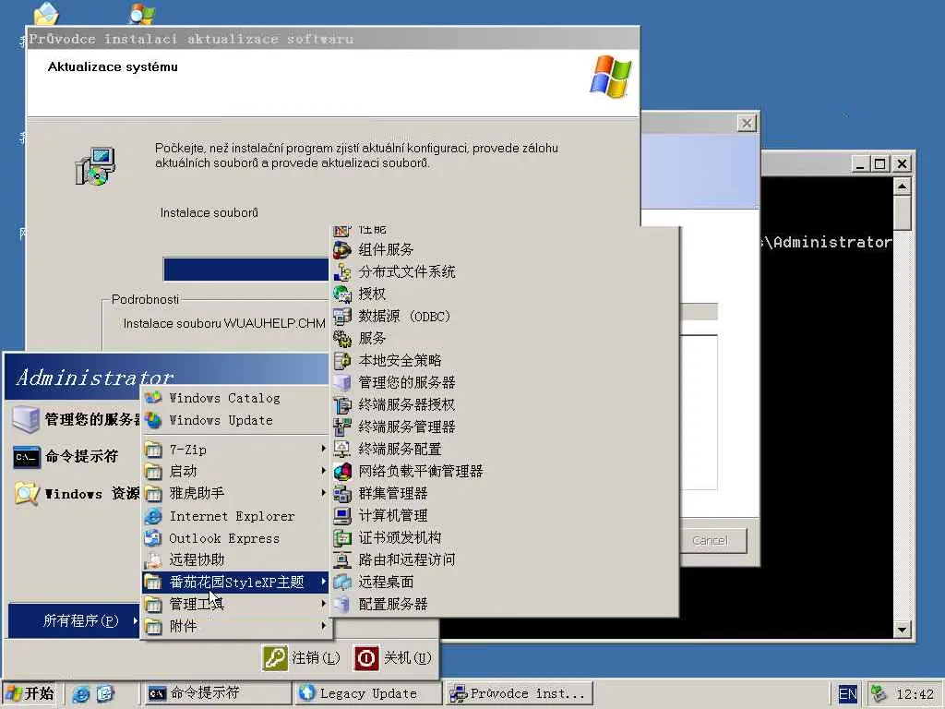Click 终端服务器授权 icon

[x=342, y=404]
